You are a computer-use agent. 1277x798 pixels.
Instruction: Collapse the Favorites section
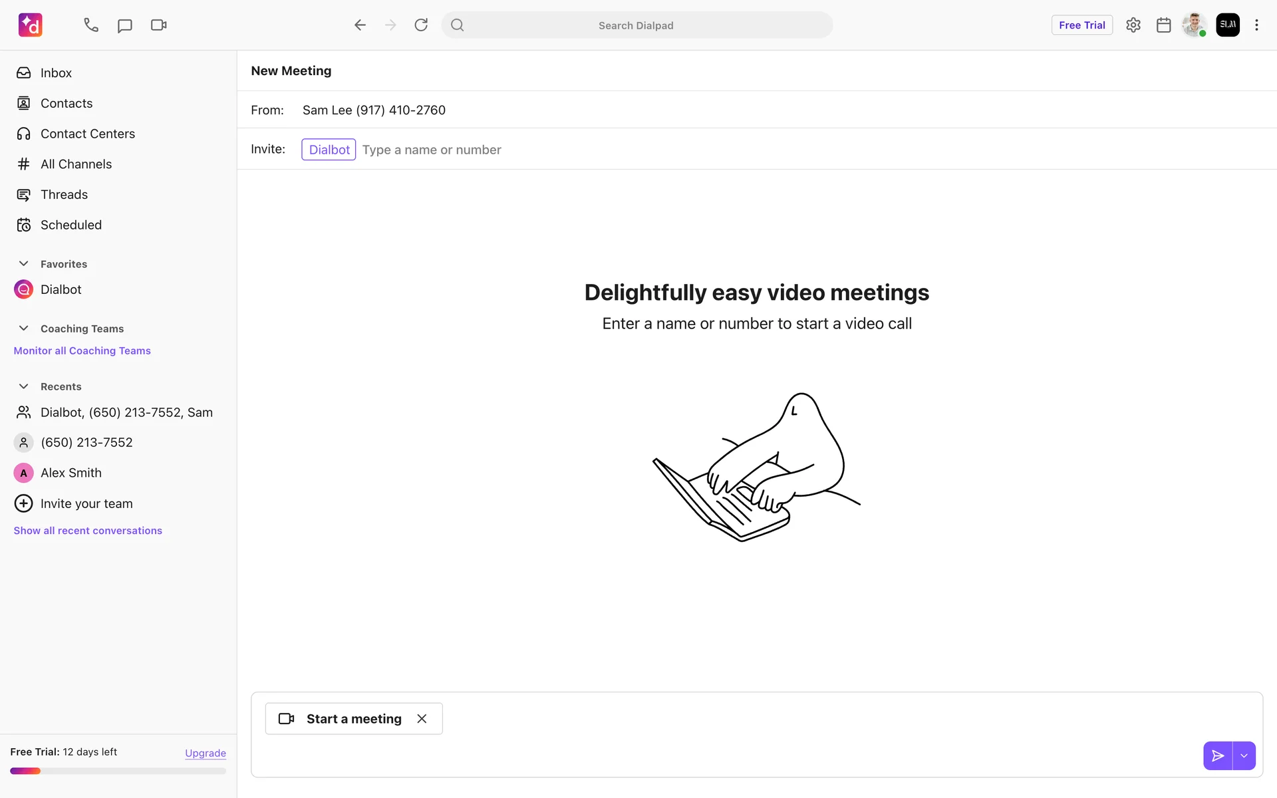click(24, 263)
